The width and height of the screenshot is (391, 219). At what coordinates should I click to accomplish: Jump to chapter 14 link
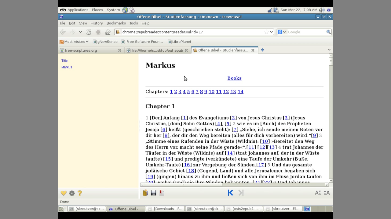(x=240, y=92)
